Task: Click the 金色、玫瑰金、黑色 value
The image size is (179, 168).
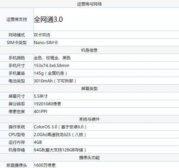Action: pyautogui.click(x=52, y=58)
